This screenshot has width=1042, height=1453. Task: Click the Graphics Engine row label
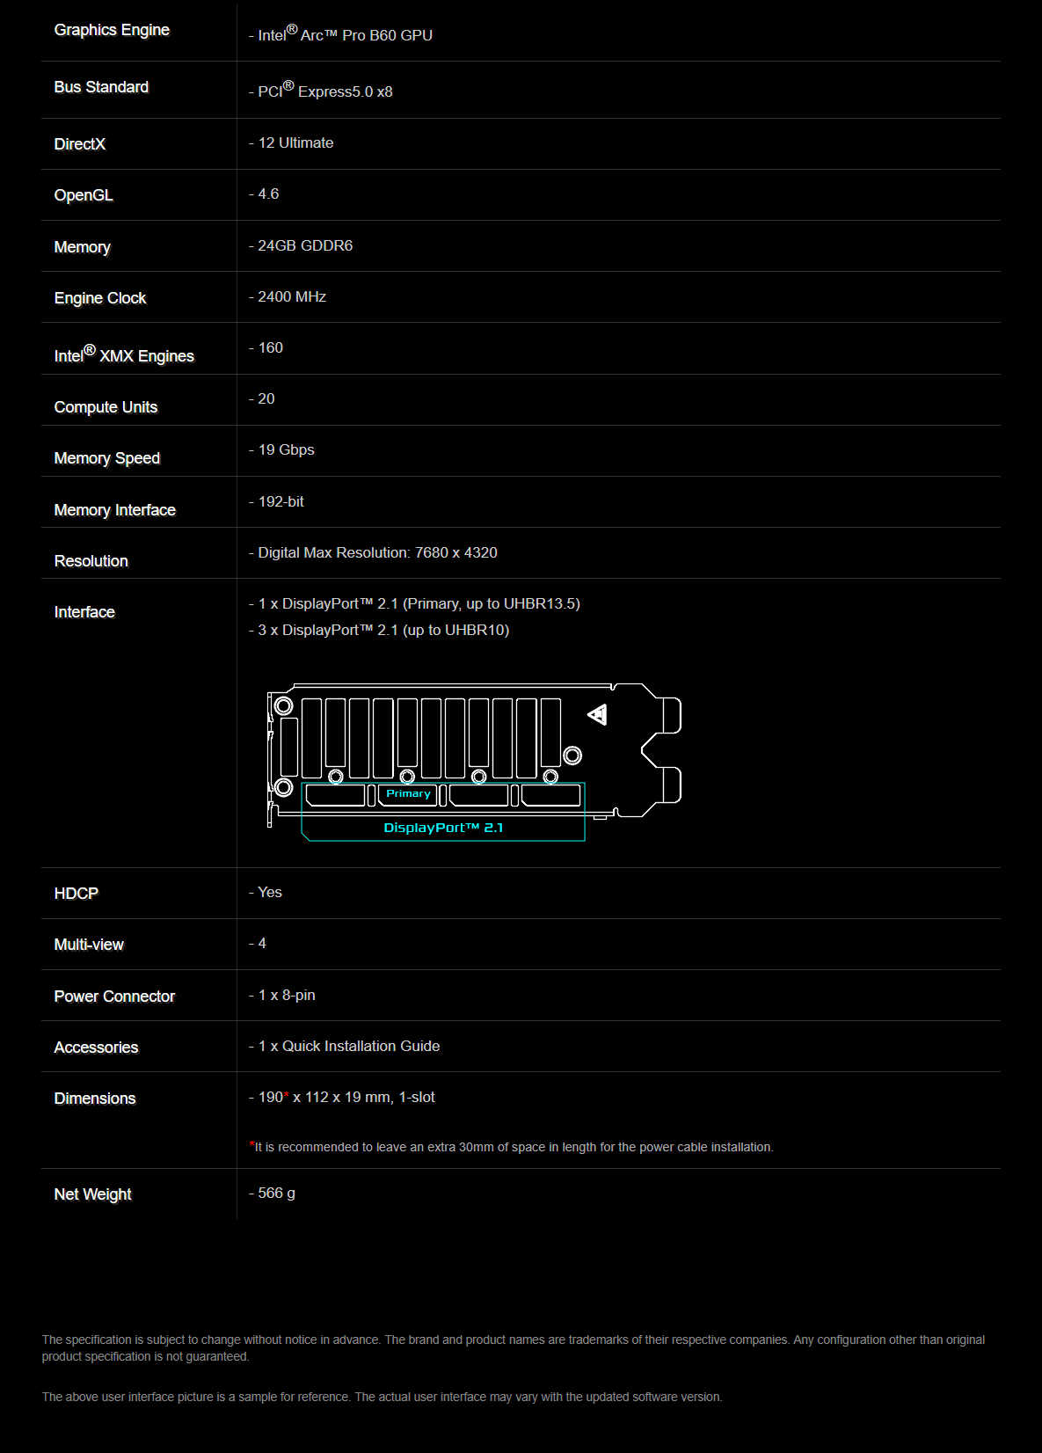tap(112, 30)
